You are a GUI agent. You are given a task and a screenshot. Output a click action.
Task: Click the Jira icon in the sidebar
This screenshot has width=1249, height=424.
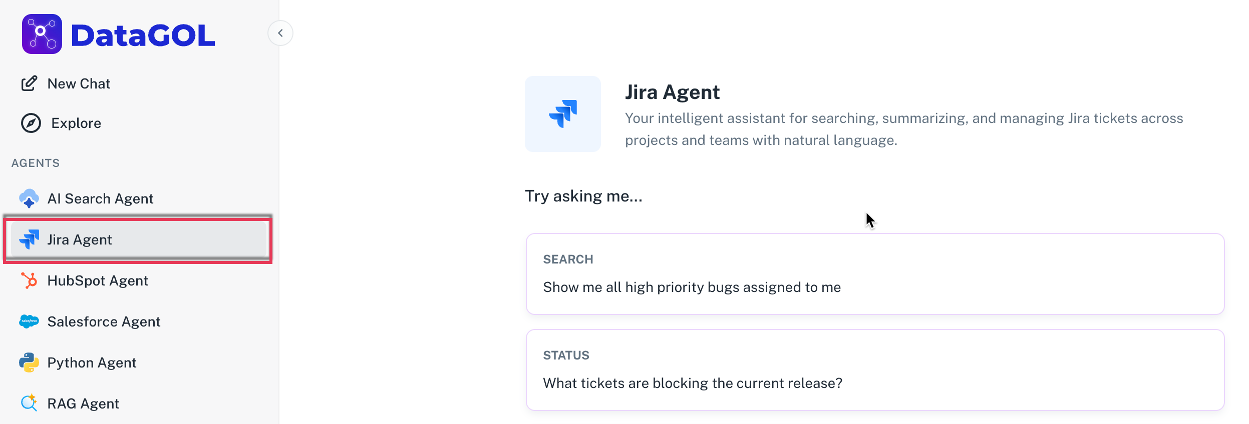pos(29,239)
